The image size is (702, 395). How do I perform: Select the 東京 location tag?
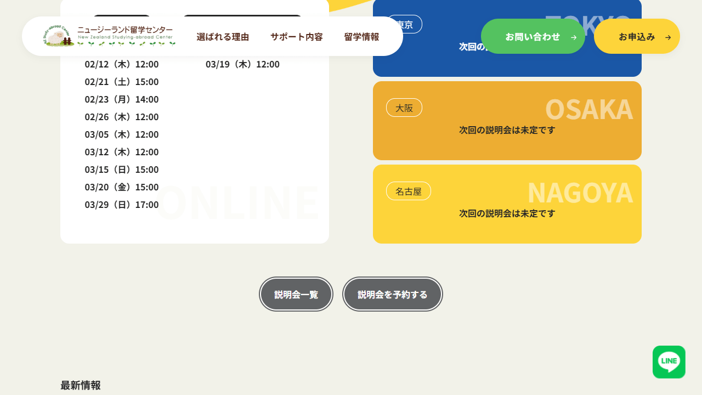(404, 24)
